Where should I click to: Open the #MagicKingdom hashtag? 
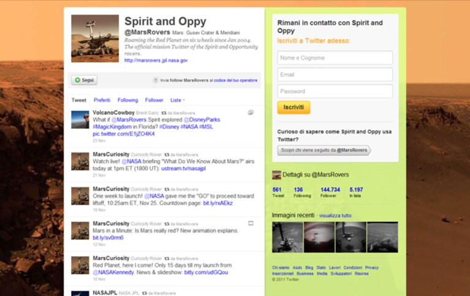point(112,127)
